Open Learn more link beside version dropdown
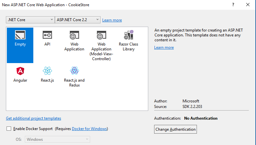 pyautogui.click(x=112, y=20)
